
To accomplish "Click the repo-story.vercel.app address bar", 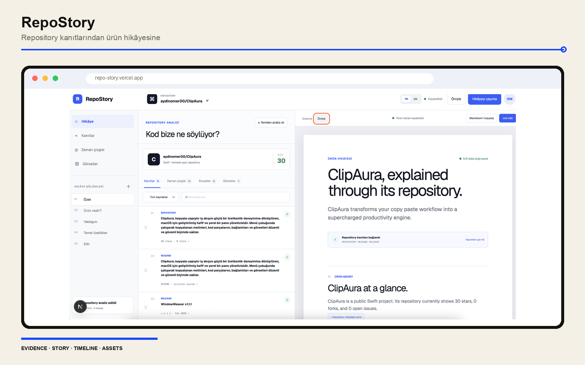I will [x=260, y=78].
